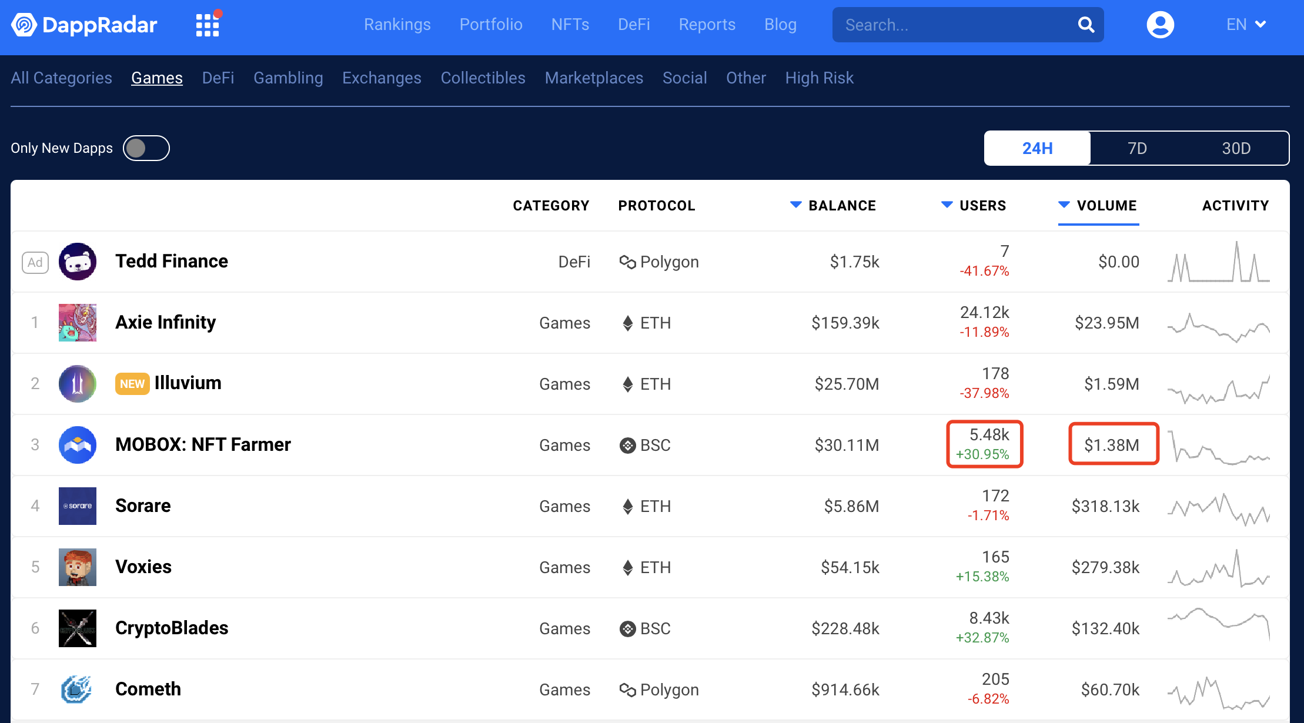The width and height of the screenshot is (1304, 723).
Task: Click the Illuvium logo icon
Action: 78,384
